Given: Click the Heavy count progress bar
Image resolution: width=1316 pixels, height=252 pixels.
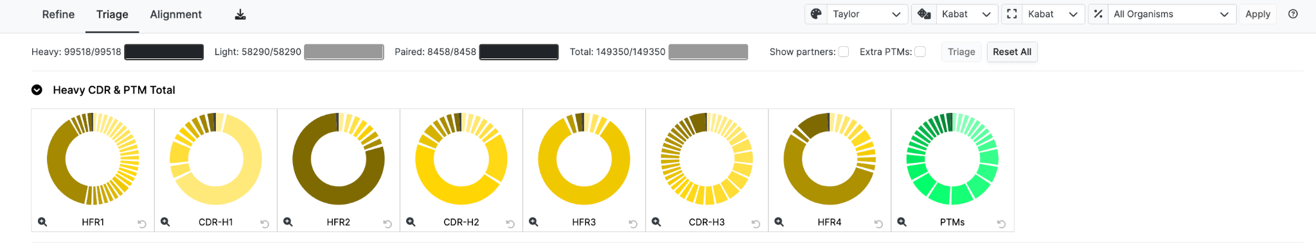Looking at the screenshot, I should [x=164, y=52].
